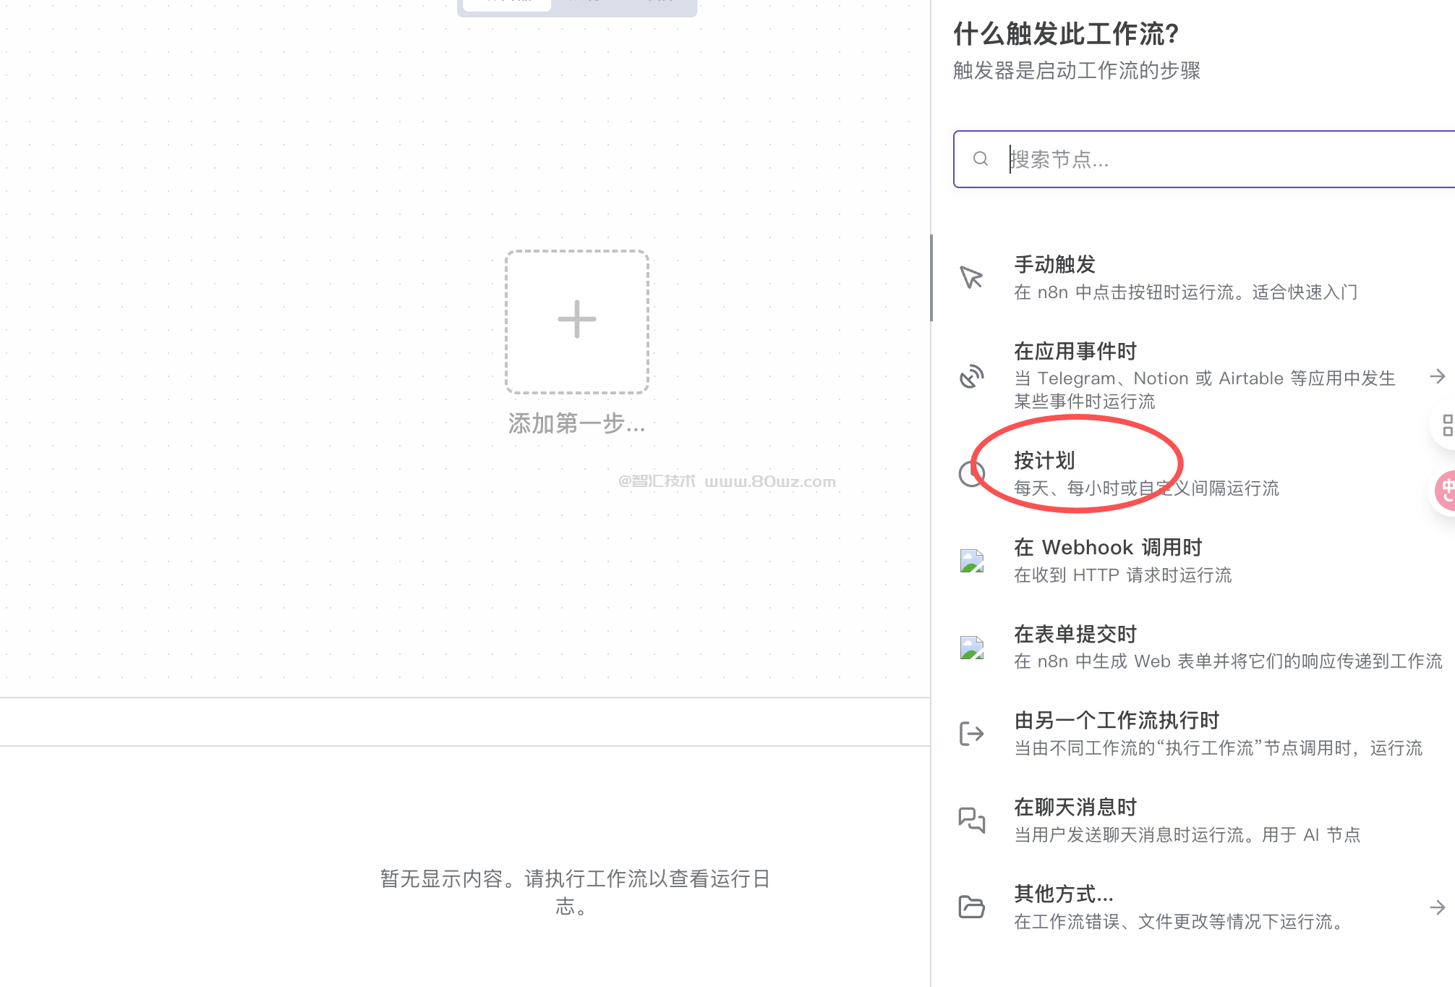Select the 在表单提交时 trigger title

pyautogui.click(x=1075, y=635)
